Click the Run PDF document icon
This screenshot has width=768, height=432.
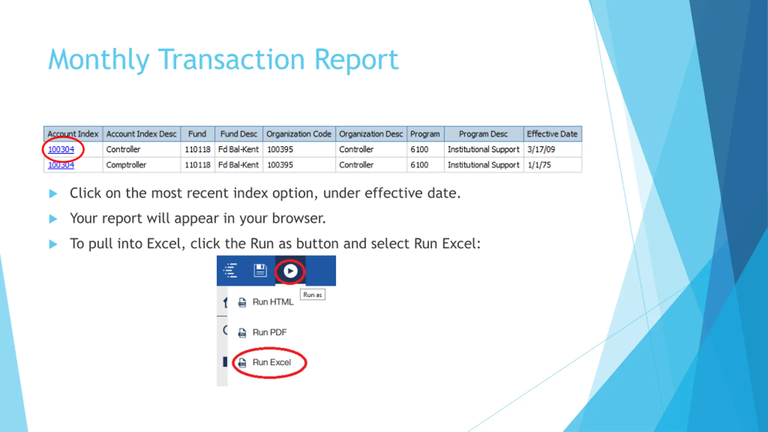point(242,333)
